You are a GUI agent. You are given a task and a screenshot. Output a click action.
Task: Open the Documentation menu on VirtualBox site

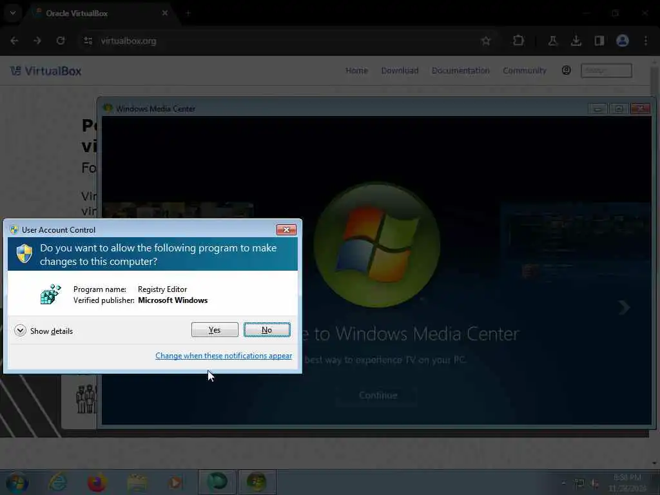click(x=460, y=71)
